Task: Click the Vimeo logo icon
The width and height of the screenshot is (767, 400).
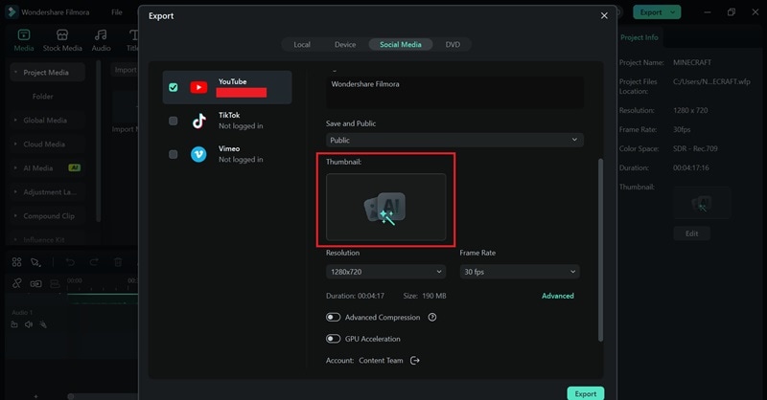Action: coord(198,154)
